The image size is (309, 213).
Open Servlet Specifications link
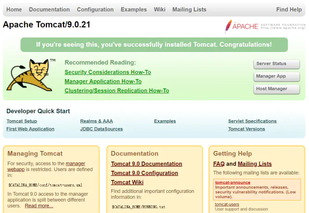252,121
